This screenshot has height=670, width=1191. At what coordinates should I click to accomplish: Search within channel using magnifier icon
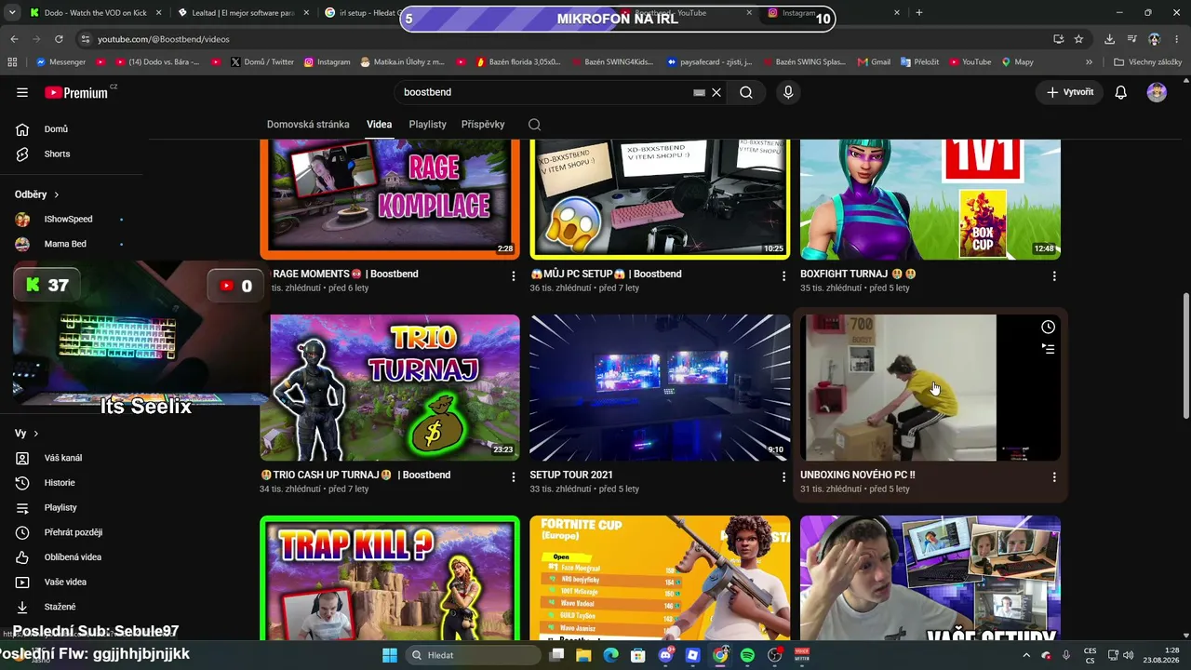pos(534,125)
